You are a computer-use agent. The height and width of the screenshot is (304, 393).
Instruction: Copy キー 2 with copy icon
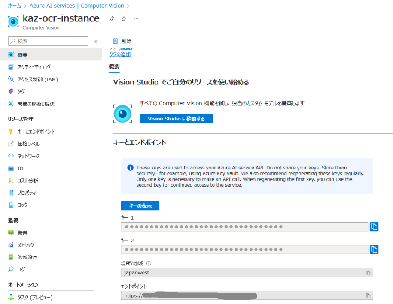374,250
